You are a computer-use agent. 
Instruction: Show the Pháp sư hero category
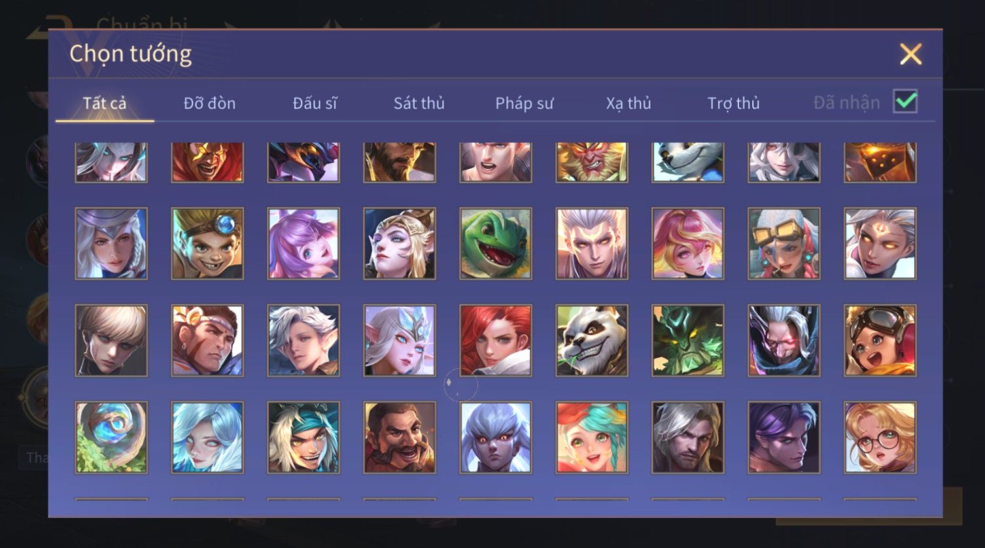[524, 103]
